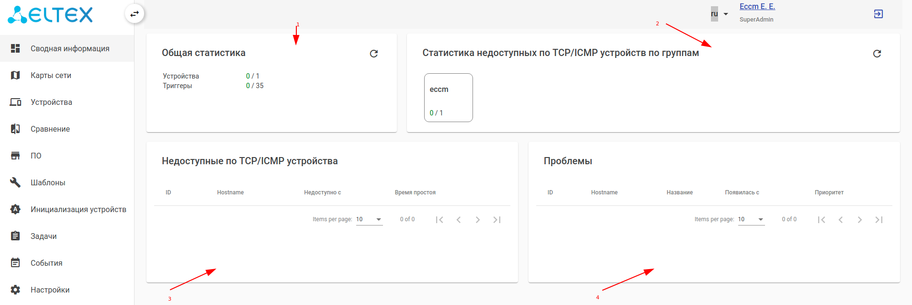912x305 pixels.
Task: Collapse the sidebar with the arrows button
Action: pyautogui.click(x=135, y=14)
